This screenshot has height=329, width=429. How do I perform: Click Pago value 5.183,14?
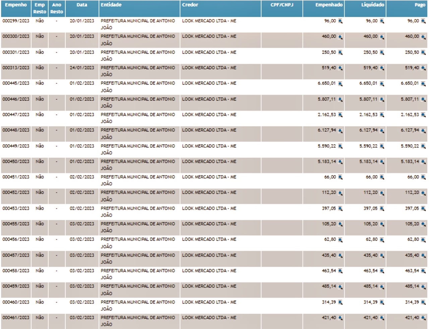pyautogui.click(x=410, y=161)
